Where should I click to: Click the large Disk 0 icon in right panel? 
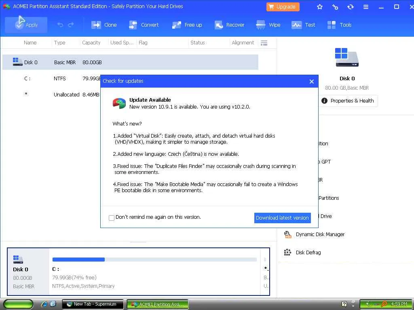pyautogui.click(x=346, y=57)
